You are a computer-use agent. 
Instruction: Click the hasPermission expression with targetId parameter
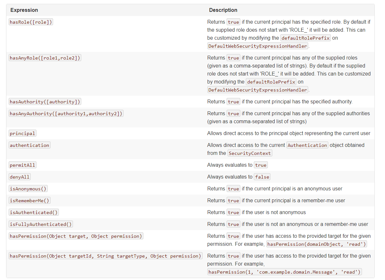[106, 256]
